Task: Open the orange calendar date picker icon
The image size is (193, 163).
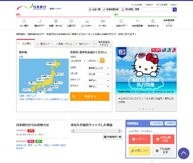Action: [x=102, y=61]
